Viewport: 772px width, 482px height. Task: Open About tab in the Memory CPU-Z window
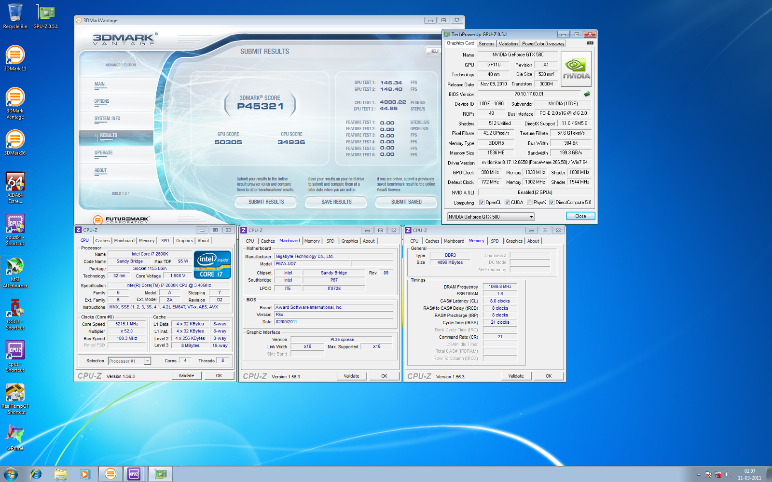533,241
